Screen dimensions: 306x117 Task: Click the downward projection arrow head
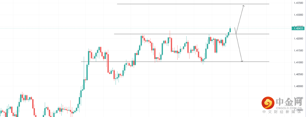(242, 60)
